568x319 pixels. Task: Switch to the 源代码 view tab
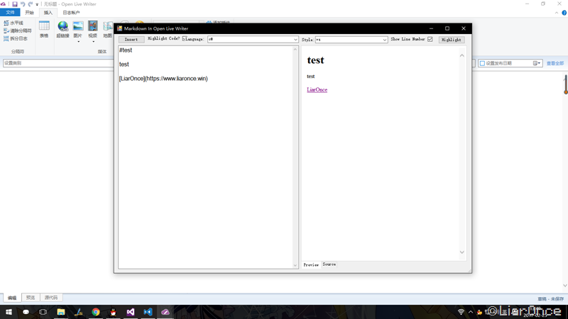click(51, 298)
